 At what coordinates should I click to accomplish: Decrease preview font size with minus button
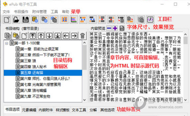(x=109, y=28)
